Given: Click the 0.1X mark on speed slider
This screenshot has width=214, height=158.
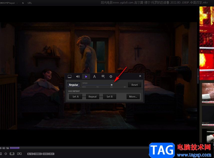Looking at the screenshot, I should tap(84, 87).
